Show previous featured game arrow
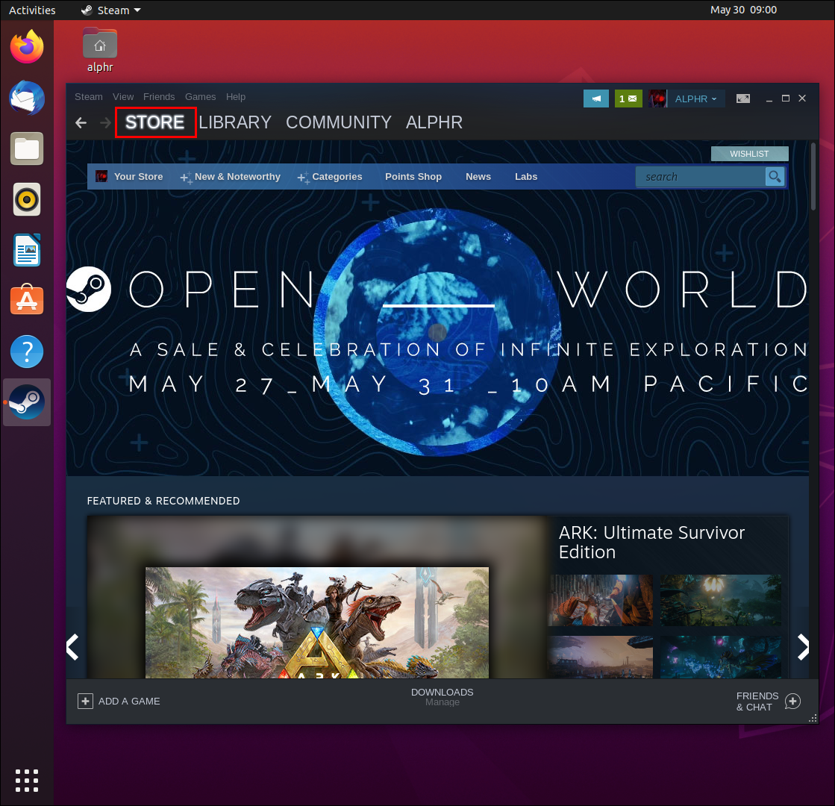The height and width of the screenshot is (806, 835). coord(73,647)
